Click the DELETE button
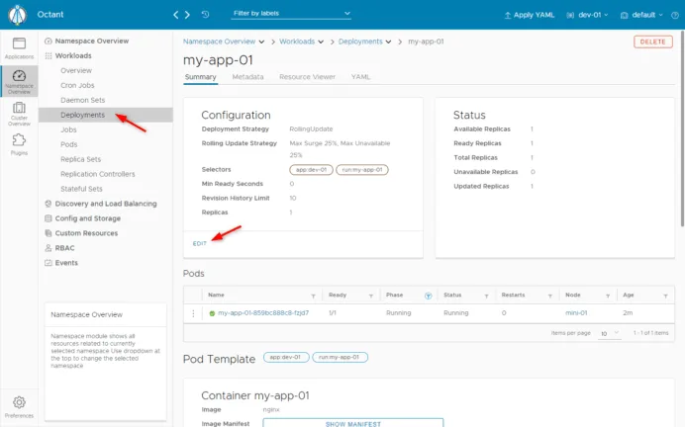Viewport: 685px width, 427px height. click(x=653, y=42)
